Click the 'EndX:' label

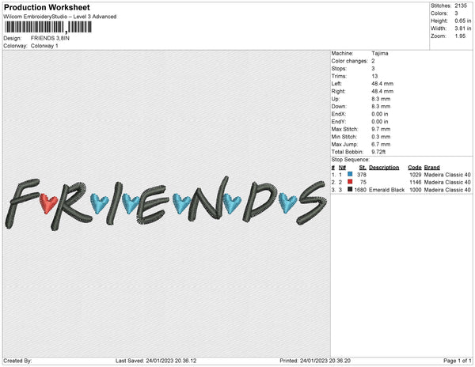pos(338,114)
